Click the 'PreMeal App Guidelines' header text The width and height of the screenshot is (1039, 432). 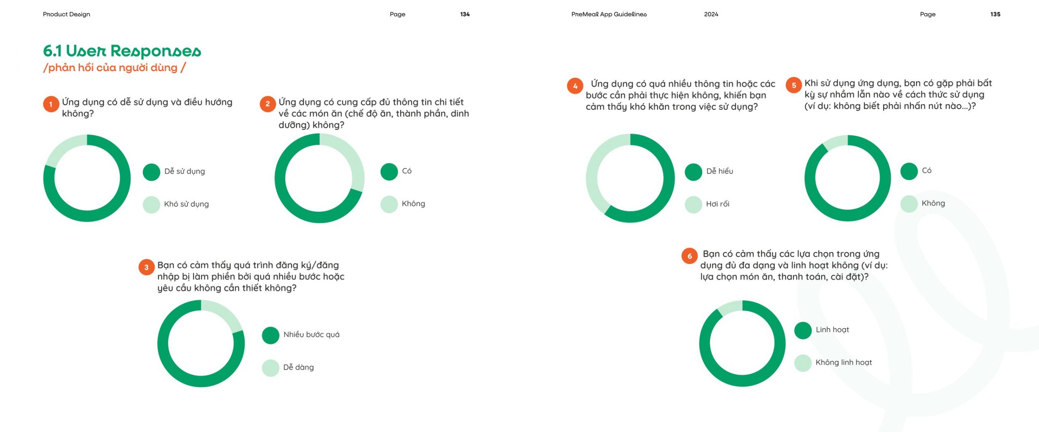(x=609, y=14)
